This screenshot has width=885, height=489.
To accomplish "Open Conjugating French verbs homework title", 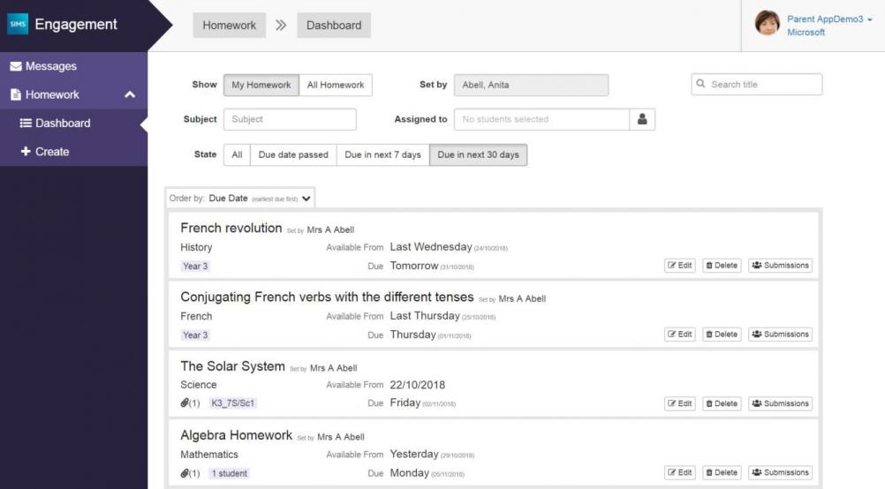I will [x=327, y=297].
